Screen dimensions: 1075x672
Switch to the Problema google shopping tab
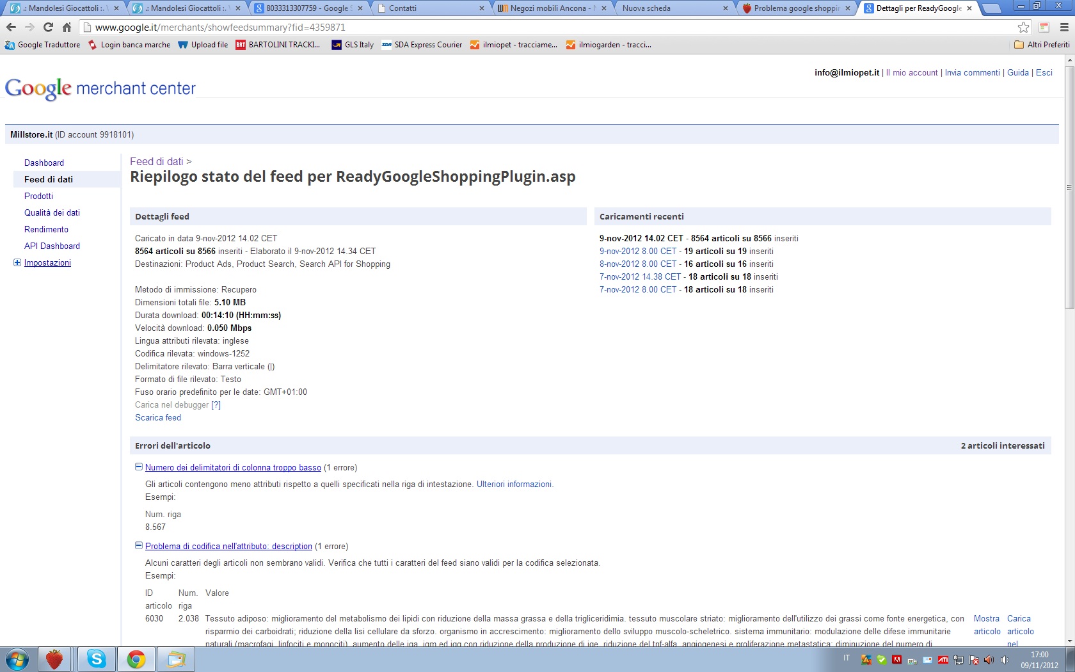tap(797, 8)
